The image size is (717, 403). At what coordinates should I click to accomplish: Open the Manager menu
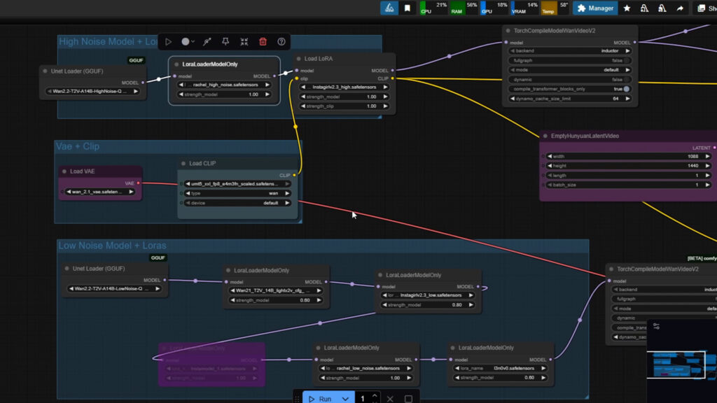(x=594, y=8)
